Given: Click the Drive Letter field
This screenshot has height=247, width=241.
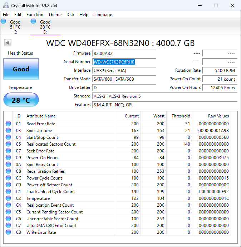Looking at the screenshot, I should 124,87.
